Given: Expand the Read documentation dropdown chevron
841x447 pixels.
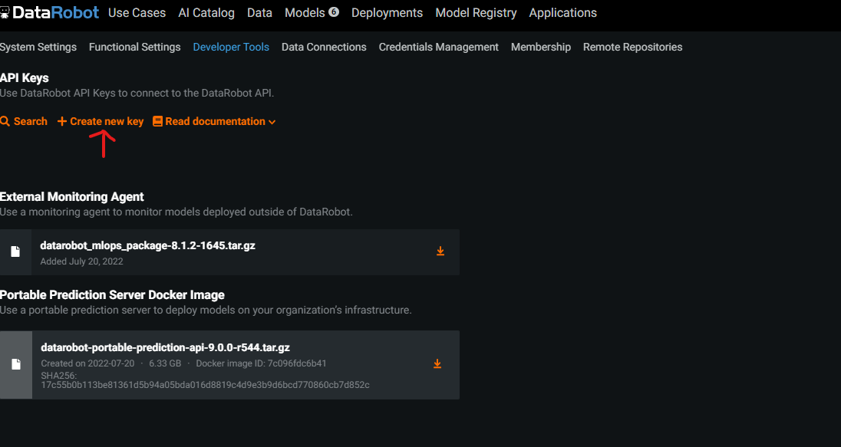Looking at the screenshot, I should (x=273, y=121).
